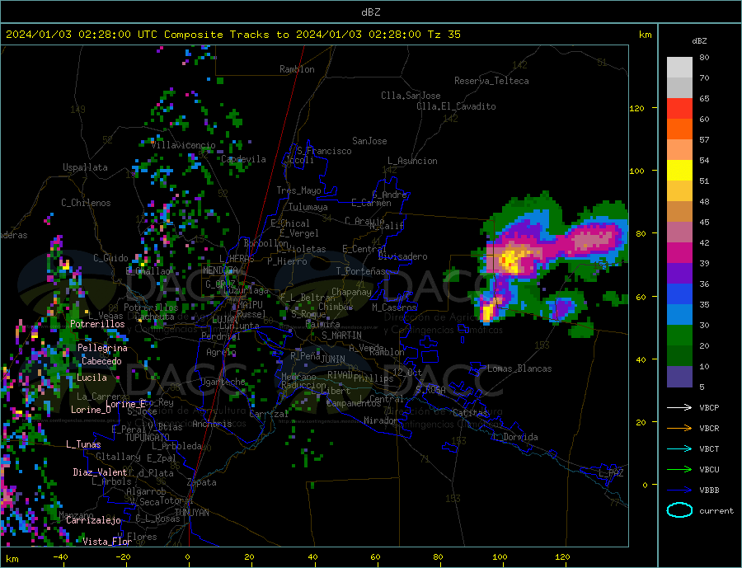Click the TUNUYAN city label
This screenshot has height=568, width=742.
click(191, 512)
